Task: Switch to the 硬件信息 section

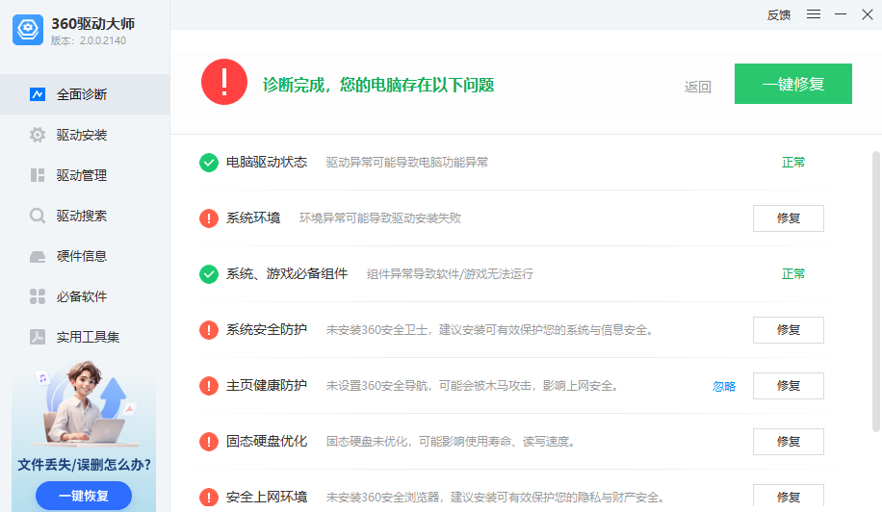Action: coord(82,256)
